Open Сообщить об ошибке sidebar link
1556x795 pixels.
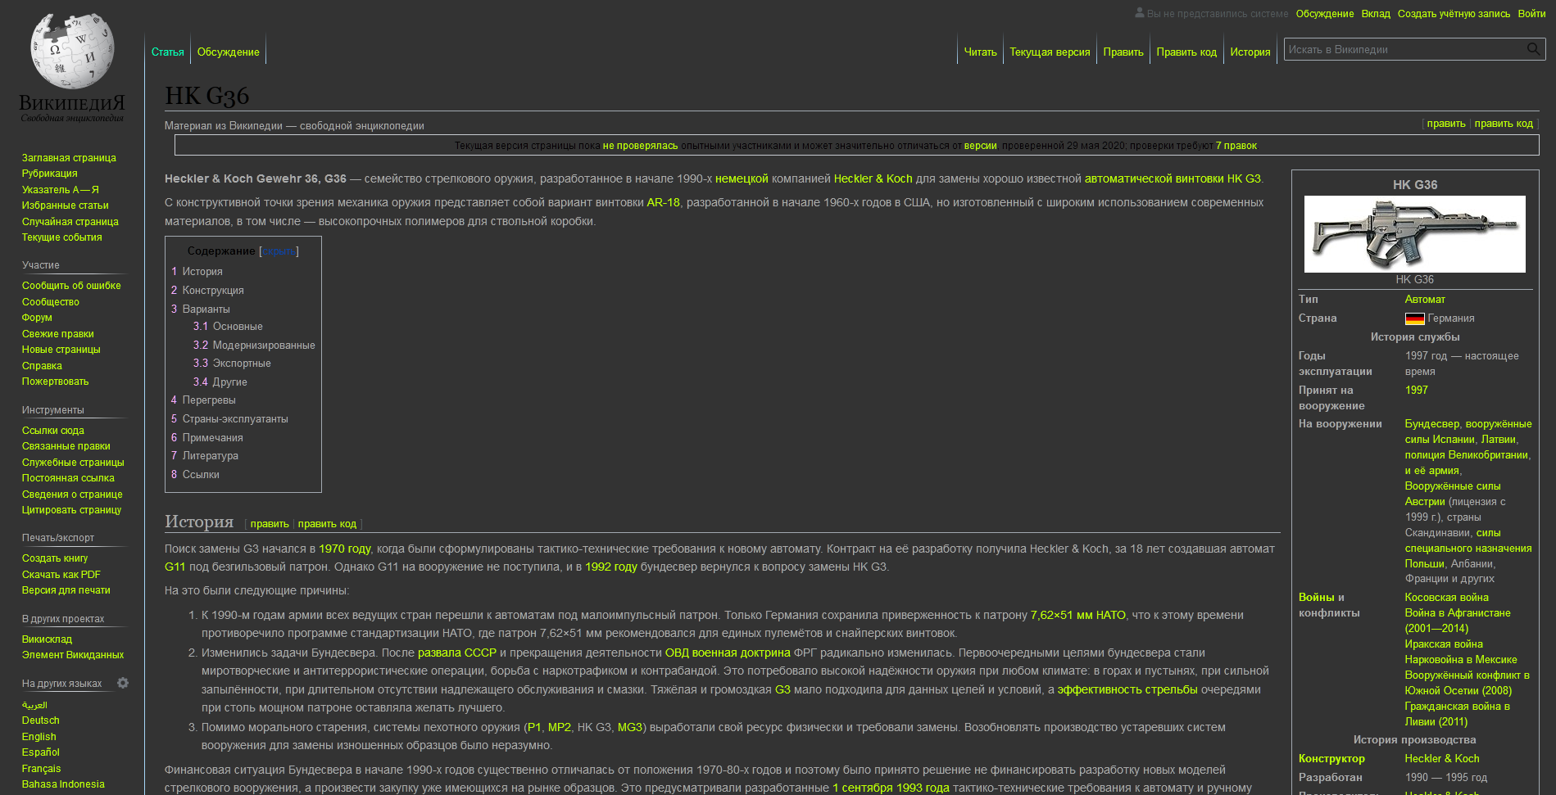tap(71, 286)
